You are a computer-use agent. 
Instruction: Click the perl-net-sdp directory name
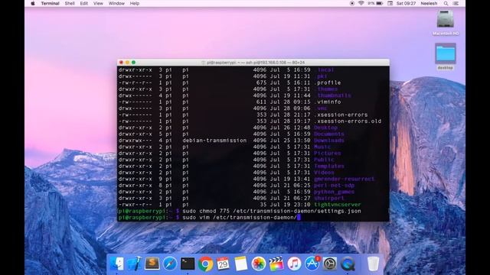tap(334, 186)
